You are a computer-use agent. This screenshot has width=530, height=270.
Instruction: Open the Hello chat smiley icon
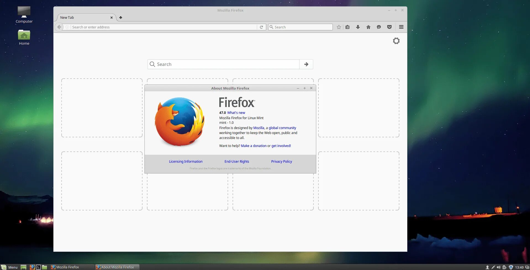point(379,27)
